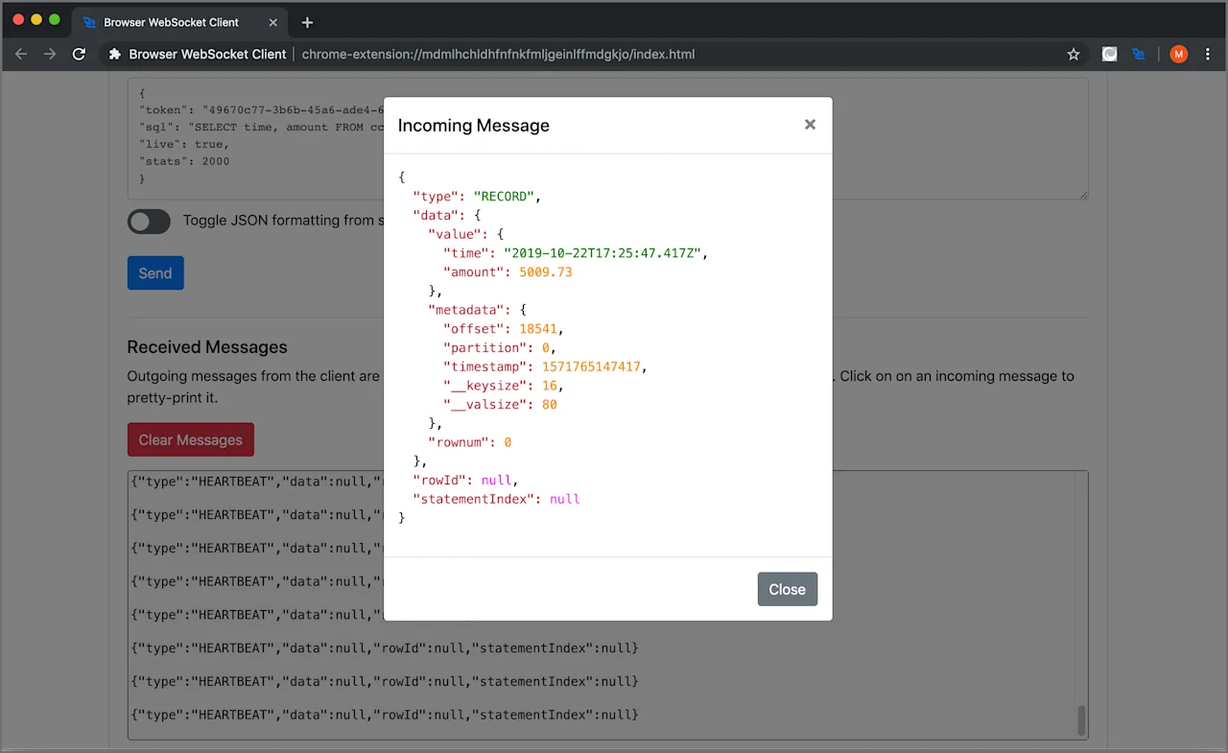Click the Received Messages heading
1228x753 pixels.
click(207, 347)
